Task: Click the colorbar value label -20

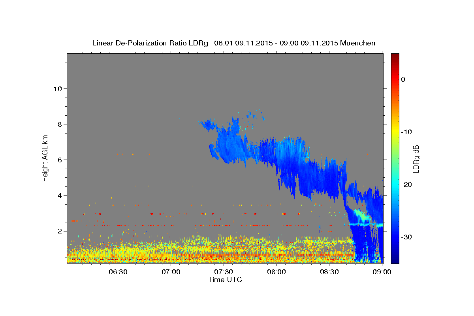Action: click(406, 184)
